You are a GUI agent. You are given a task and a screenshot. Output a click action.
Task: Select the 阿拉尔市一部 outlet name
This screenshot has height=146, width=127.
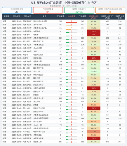[38, 112]
